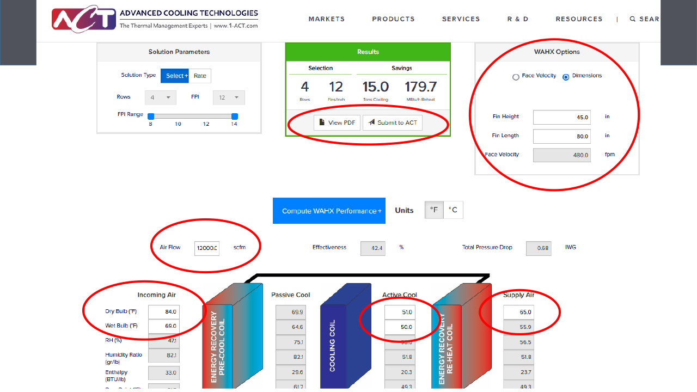Click the Air Flow input field
The height and width of the screenshot is (392, 697).
(x=207, y=248)
